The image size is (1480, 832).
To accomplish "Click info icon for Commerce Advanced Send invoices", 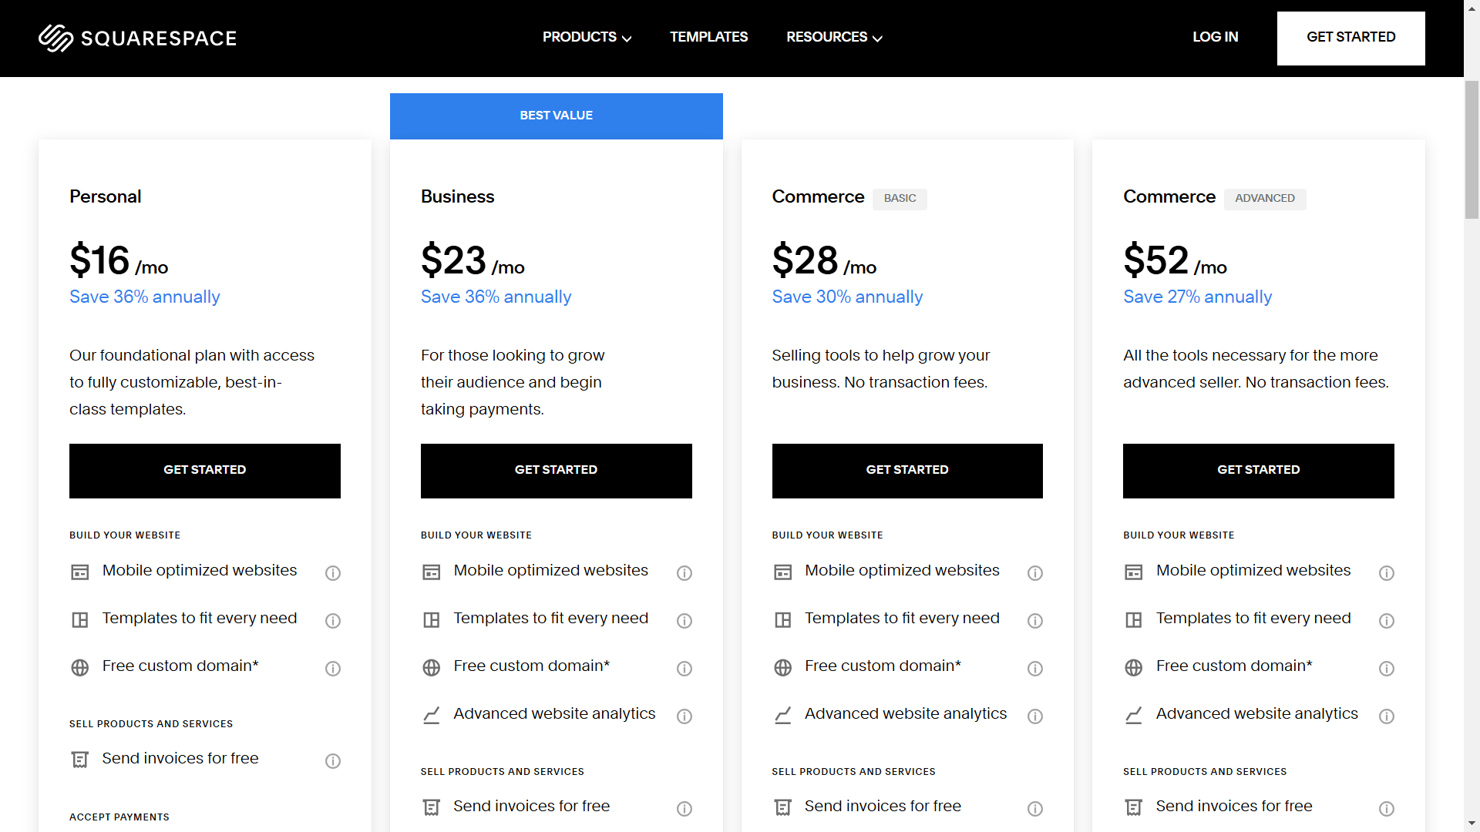I will [x=1386, y=808].
